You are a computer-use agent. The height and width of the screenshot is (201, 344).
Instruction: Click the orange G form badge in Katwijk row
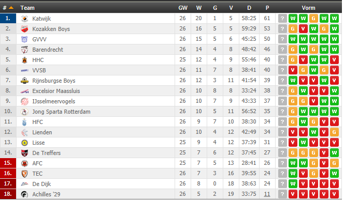point(313,19)
